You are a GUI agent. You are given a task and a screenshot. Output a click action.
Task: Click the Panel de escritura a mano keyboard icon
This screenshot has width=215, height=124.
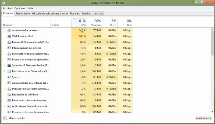9,100
